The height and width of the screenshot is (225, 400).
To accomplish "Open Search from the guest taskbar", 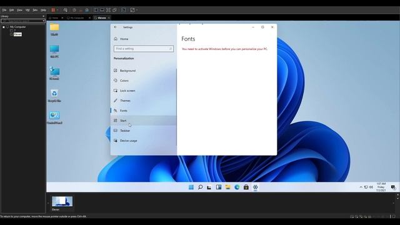I will coord(200,187).
